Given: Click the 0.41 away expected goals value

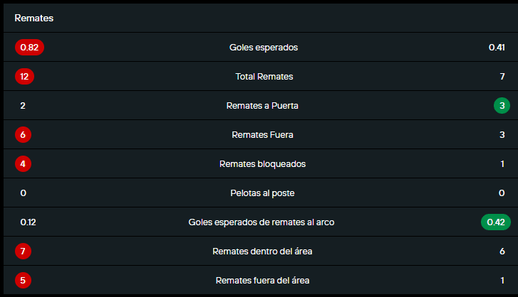Looking at the screenshot, I should click(497, 48).
